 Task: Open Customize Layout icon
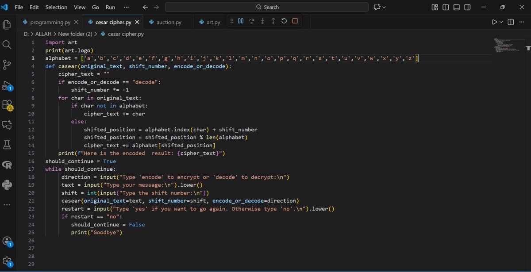[435, 7]
